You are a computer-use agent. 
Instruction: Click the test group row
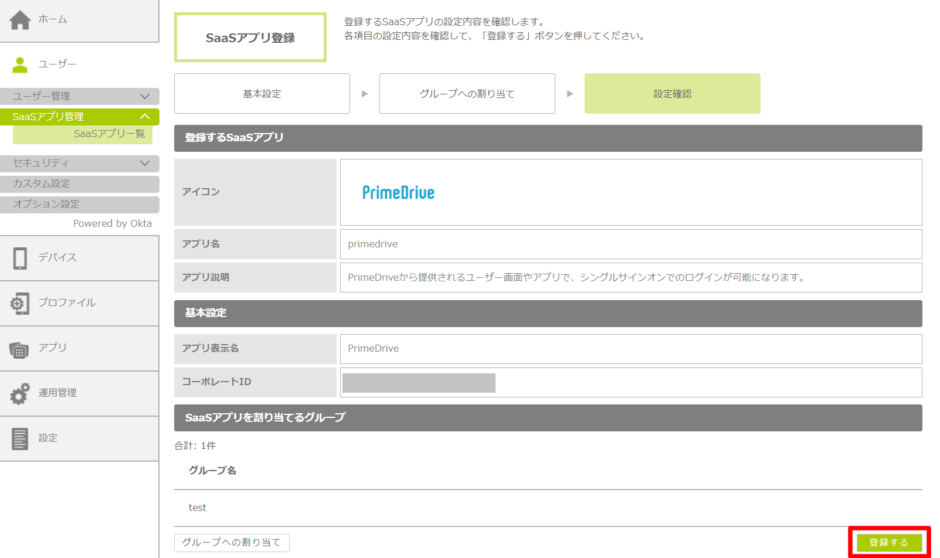[x=548, y=508]
